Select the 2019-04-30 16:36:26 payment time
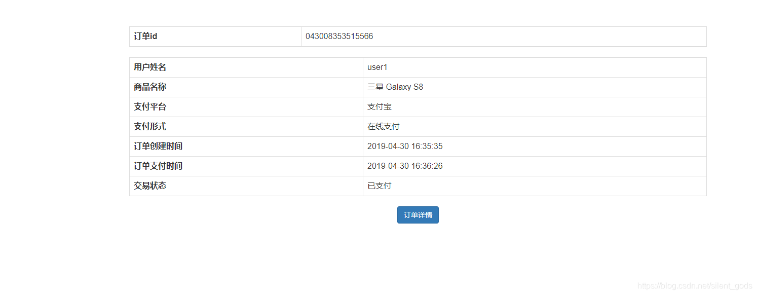The image size is (757, 295). tap(405, 166)
